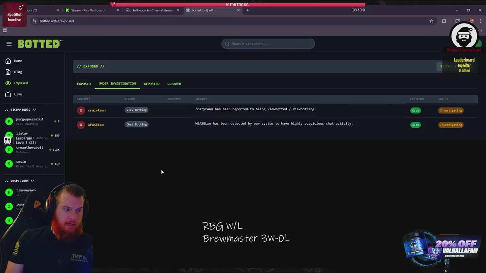The height and width of the screenshot is (273, 486).
Task: Open Blog in the sidebar
Action: (x=18, y=72)
